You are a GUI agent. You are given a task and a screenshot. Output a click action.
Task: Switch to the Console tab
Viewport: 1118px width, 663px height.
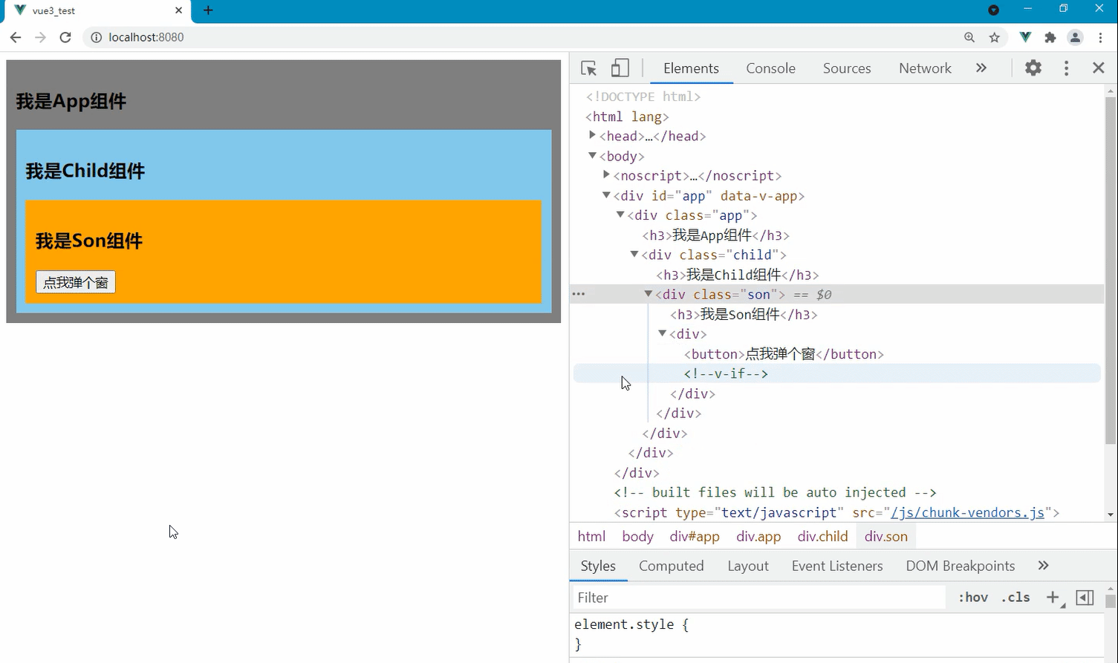pos(770,68)
